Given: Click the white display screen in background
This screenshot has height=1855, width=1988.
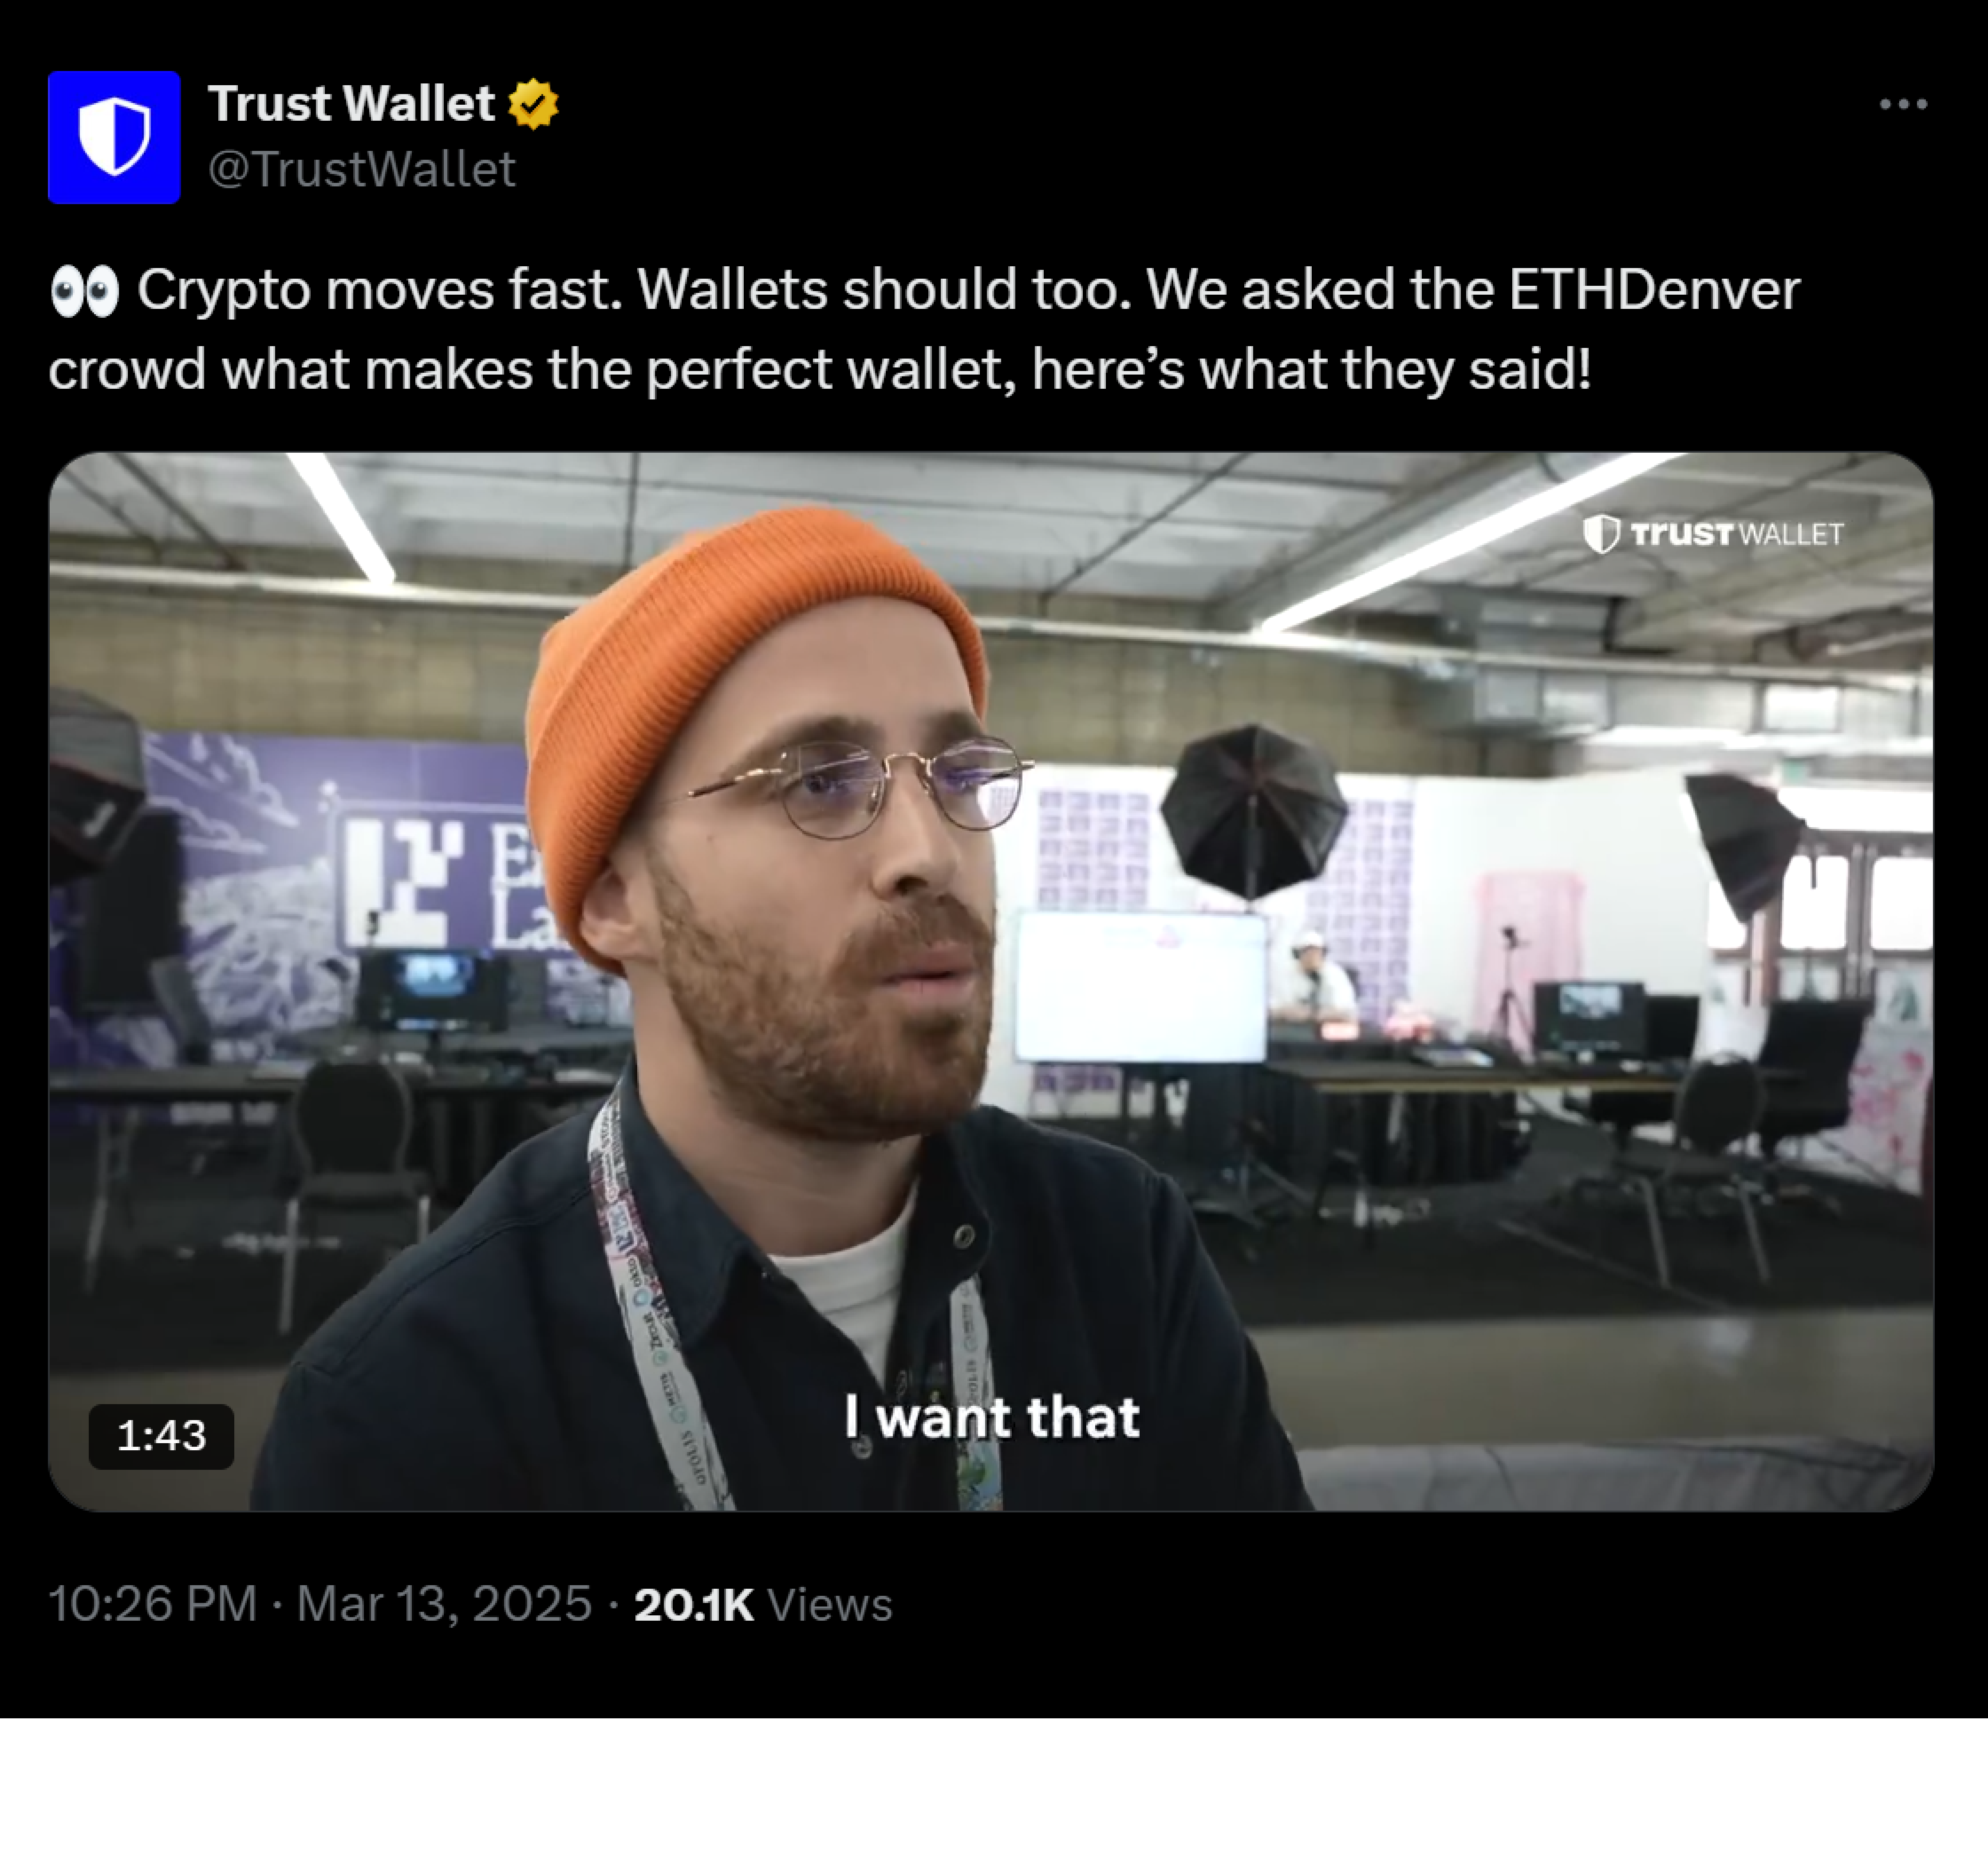Looking at the screenshot, I should [1141, 986].
